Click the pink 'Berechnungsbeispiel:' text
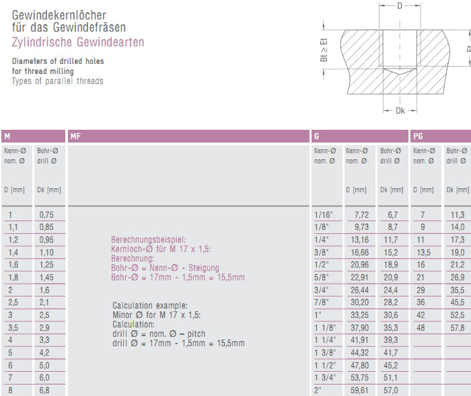Image resolution: width=471 pixels, height=396 pixels. (147, 239)
